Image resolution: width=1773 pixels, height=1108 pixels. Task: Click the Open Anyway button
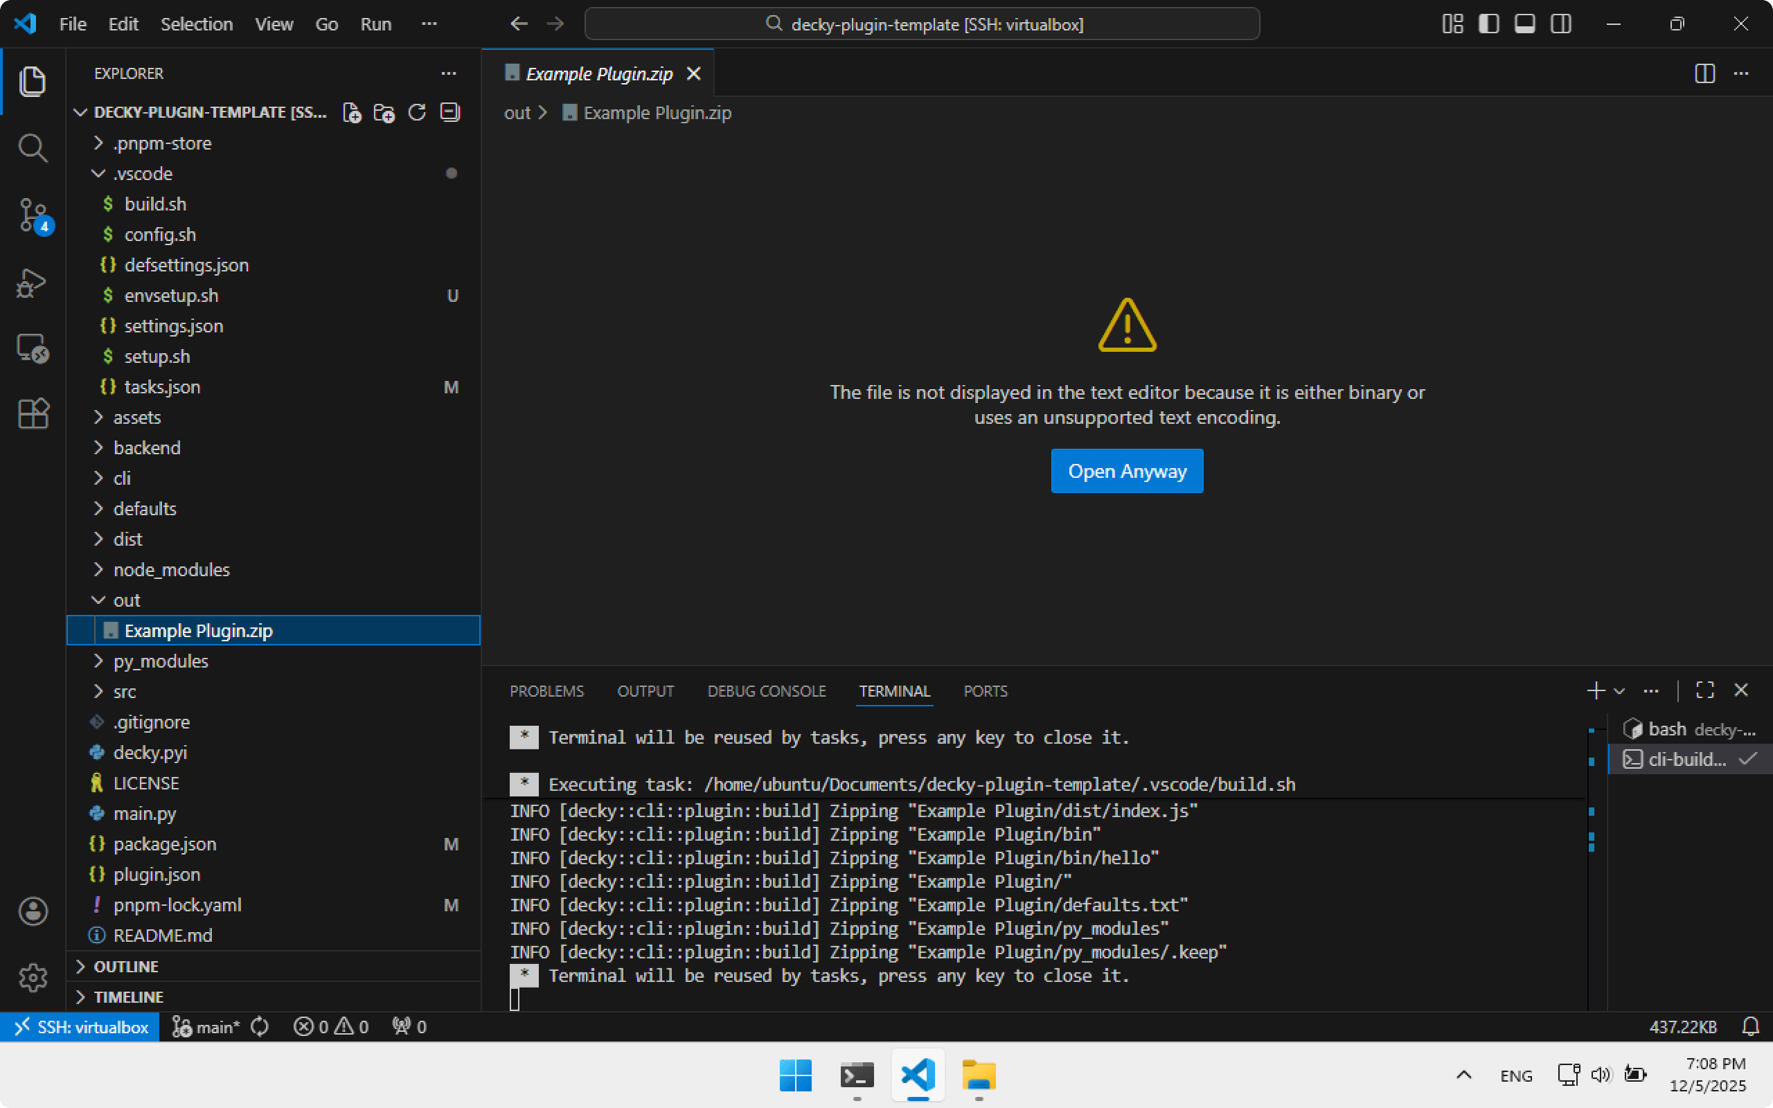point(1126,471)
